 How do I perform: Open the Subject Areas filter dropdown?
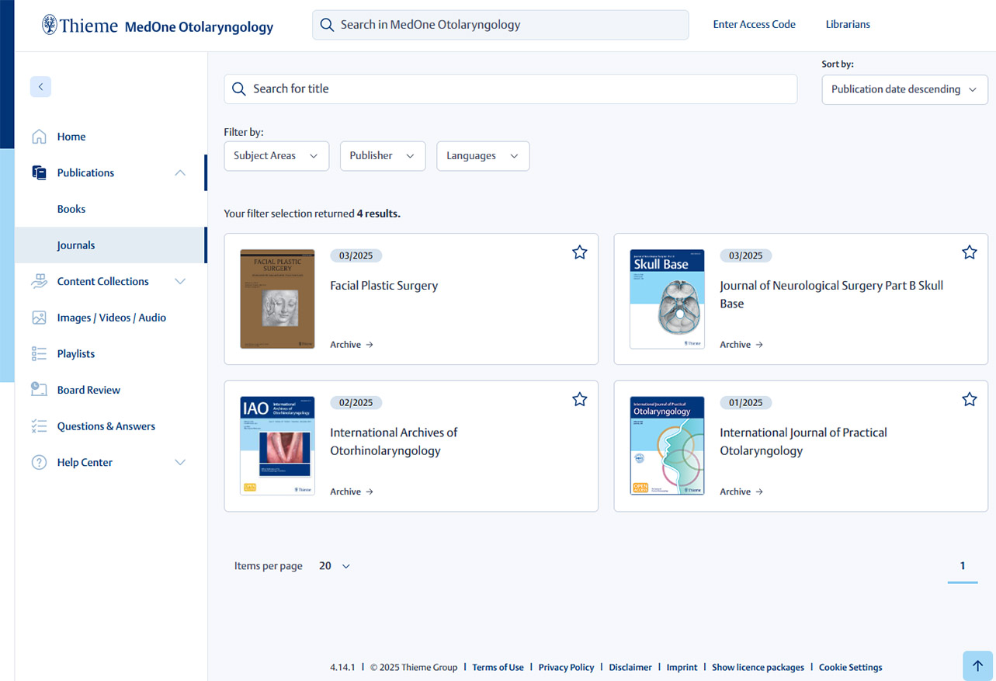click(x=276, y=156)
